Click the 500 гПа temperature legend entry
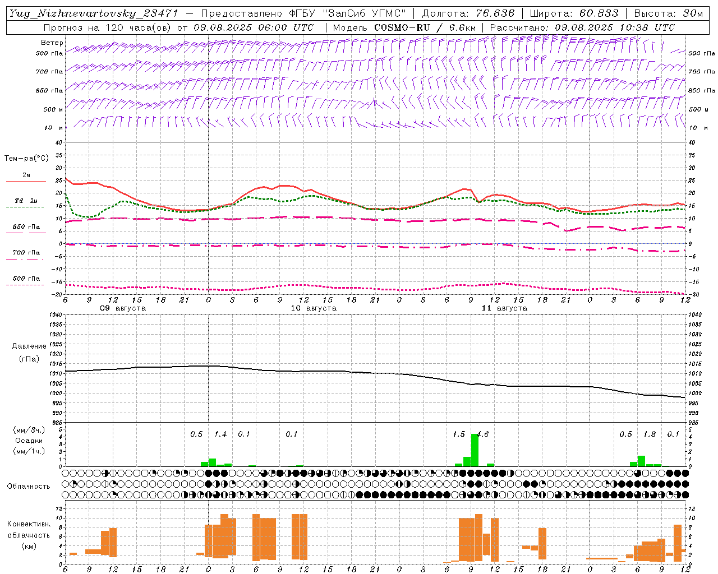 [x=26, y=280]
